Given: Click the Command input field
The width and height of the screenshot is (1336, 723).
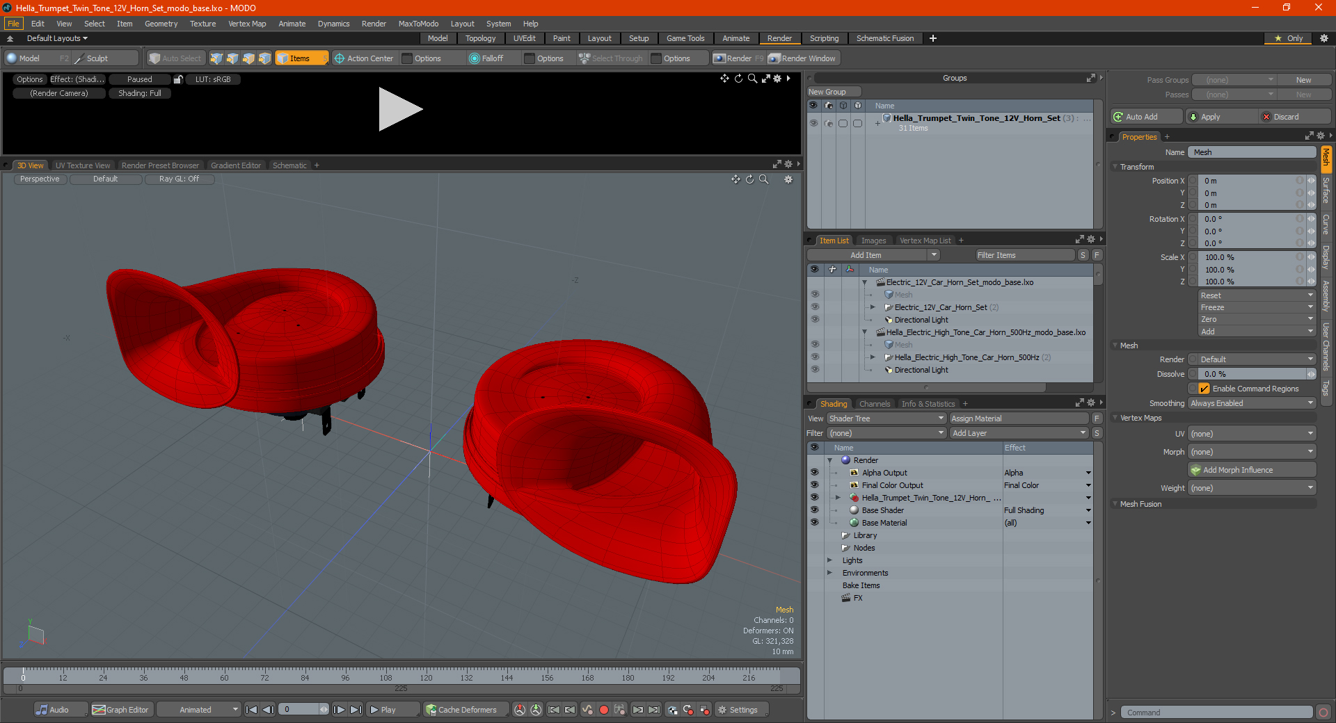Looking at the screenshot, I should [x=1216, y=713].
